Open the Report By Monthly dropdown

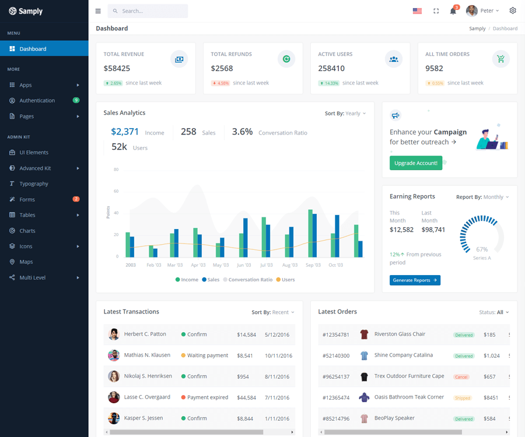[482, 197]
